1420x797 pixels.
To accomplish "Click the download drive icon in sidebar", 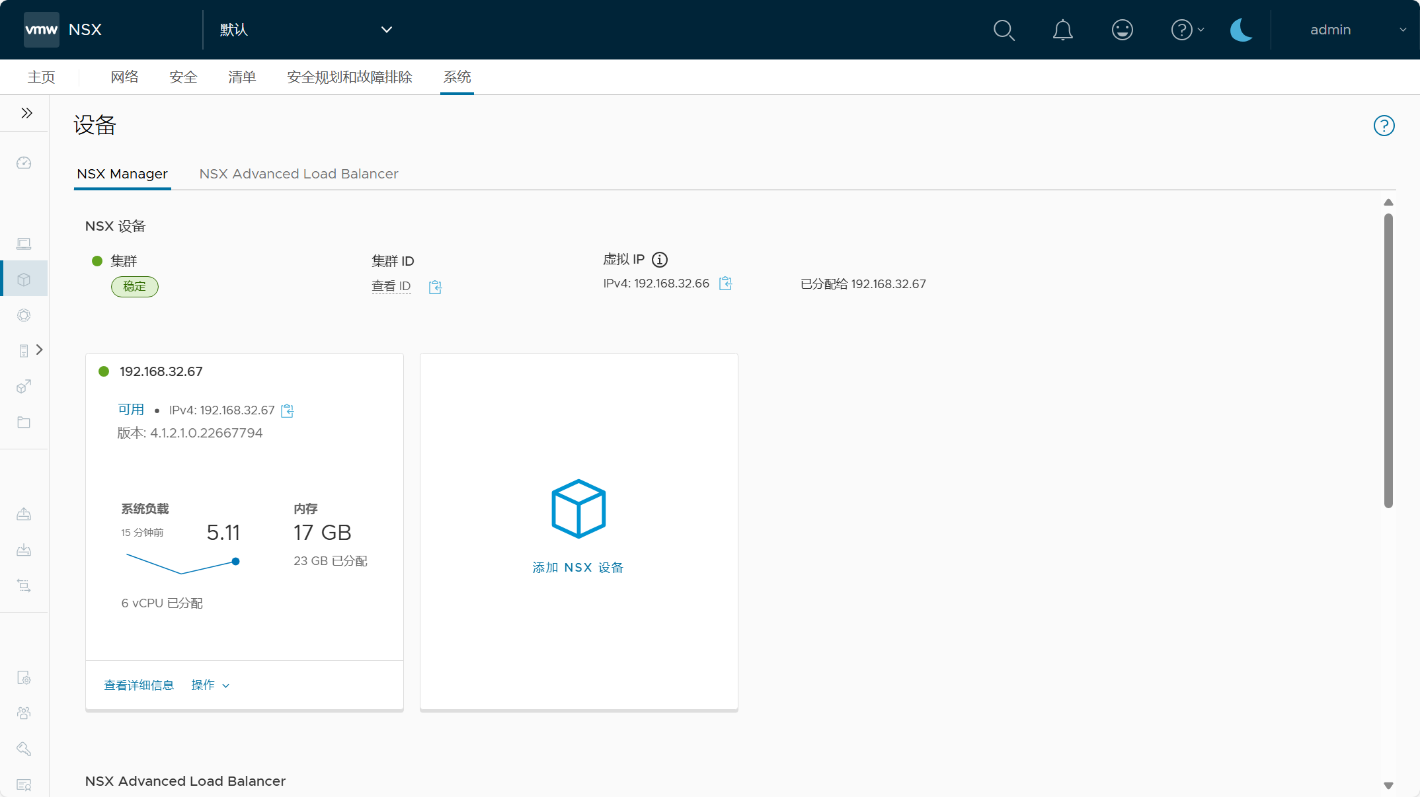I will click(x=24, y=550).
